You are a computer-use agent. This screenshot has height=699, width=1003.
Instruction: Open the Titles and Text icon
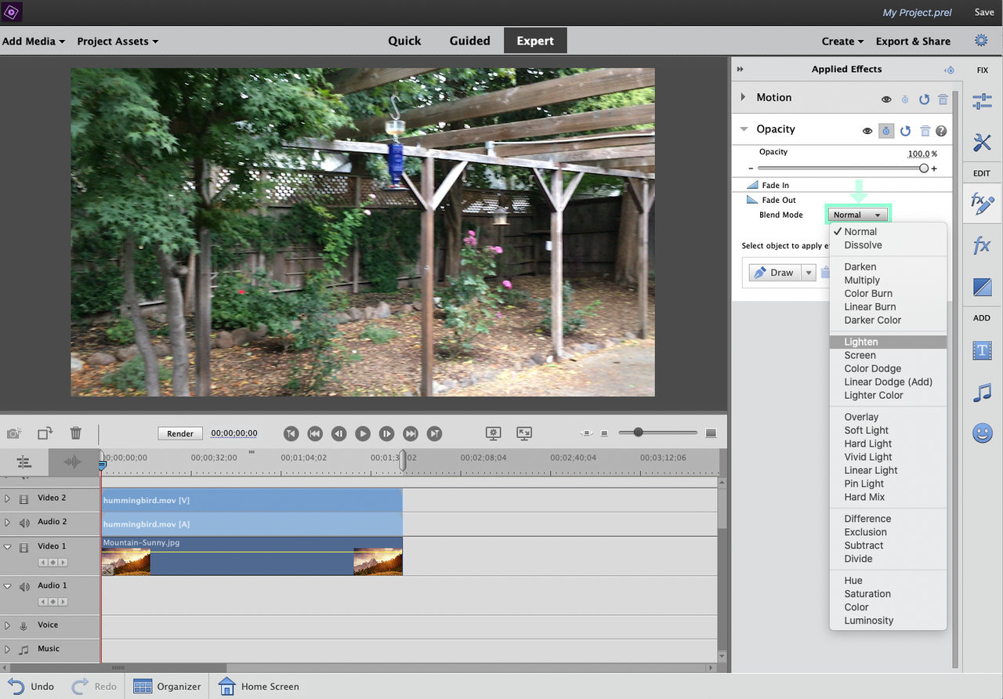tap(982, 350)
